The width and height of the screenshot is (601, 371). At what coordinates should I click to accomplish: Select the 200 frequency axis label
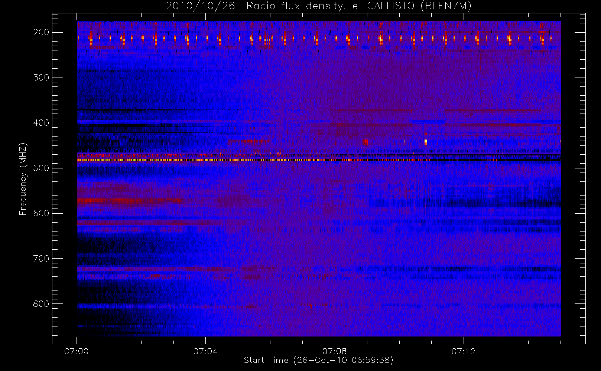41,32
